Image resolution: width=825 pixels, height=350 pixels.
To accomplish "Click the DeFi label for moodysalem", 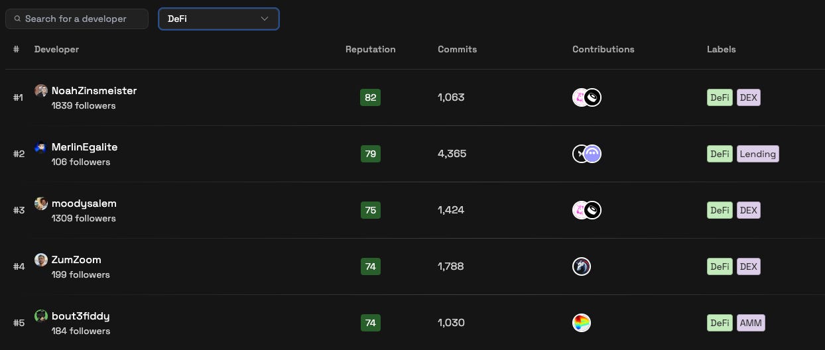I will click(720, 210).
